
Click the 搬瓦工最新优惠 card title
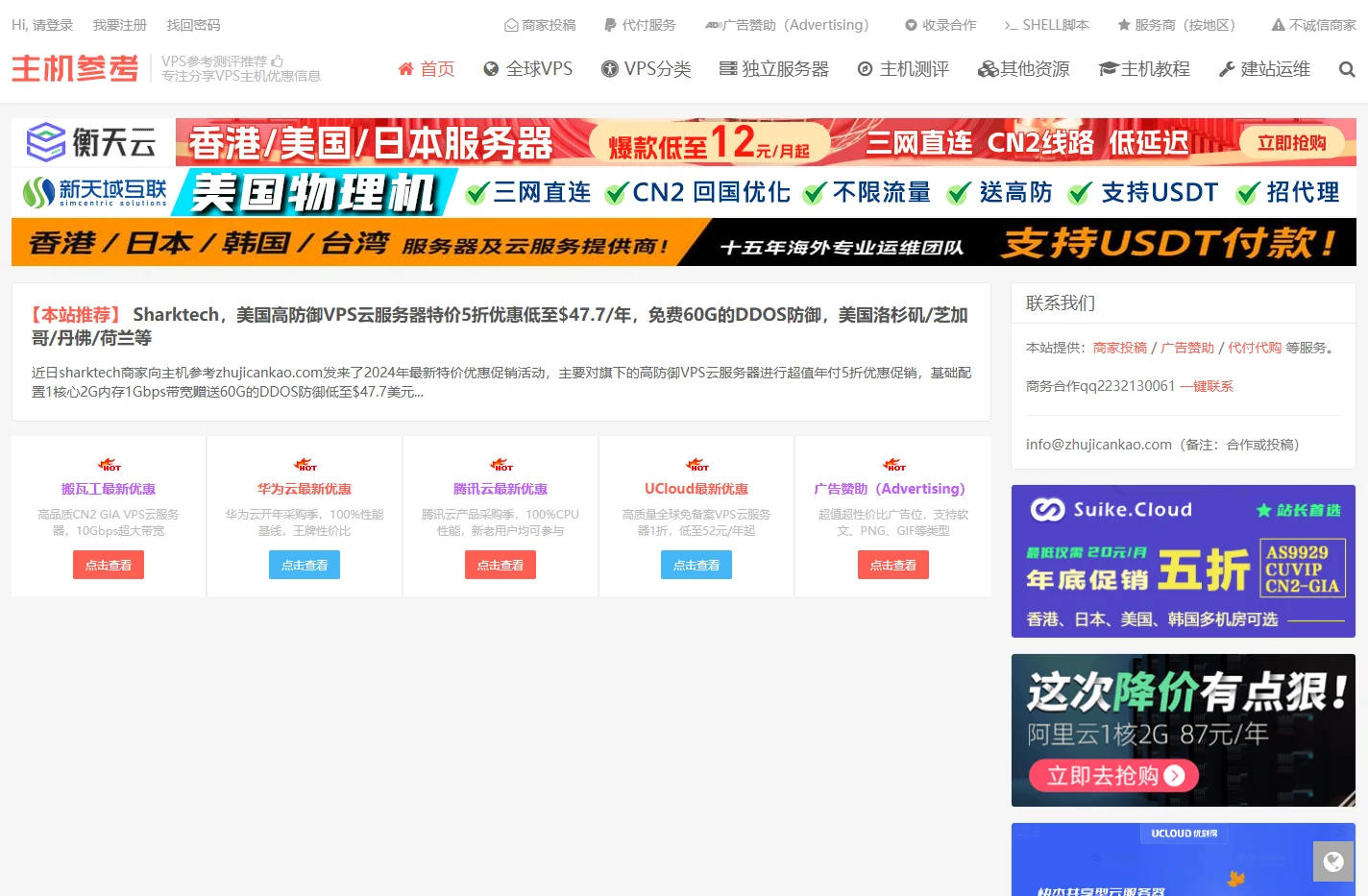109,489
